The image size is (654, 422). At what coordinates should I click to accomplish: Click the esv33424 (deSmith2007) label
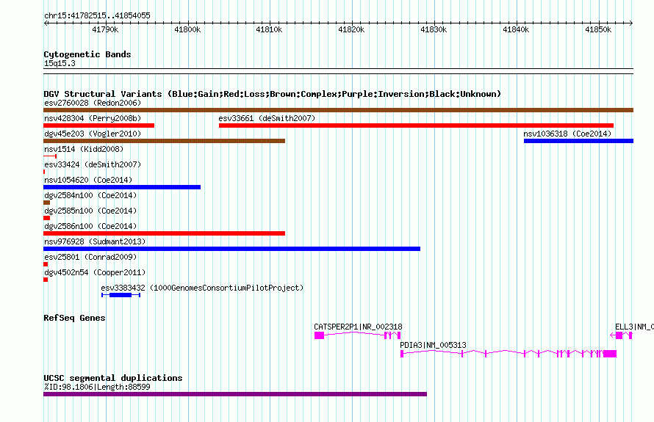point(93,164)
